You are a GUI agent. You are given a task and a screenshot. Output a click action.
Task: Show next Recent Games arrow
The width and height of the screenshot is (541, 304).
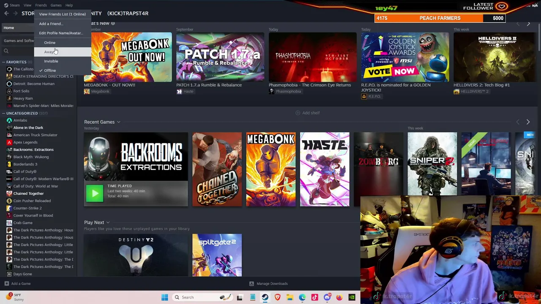point(528,122)
